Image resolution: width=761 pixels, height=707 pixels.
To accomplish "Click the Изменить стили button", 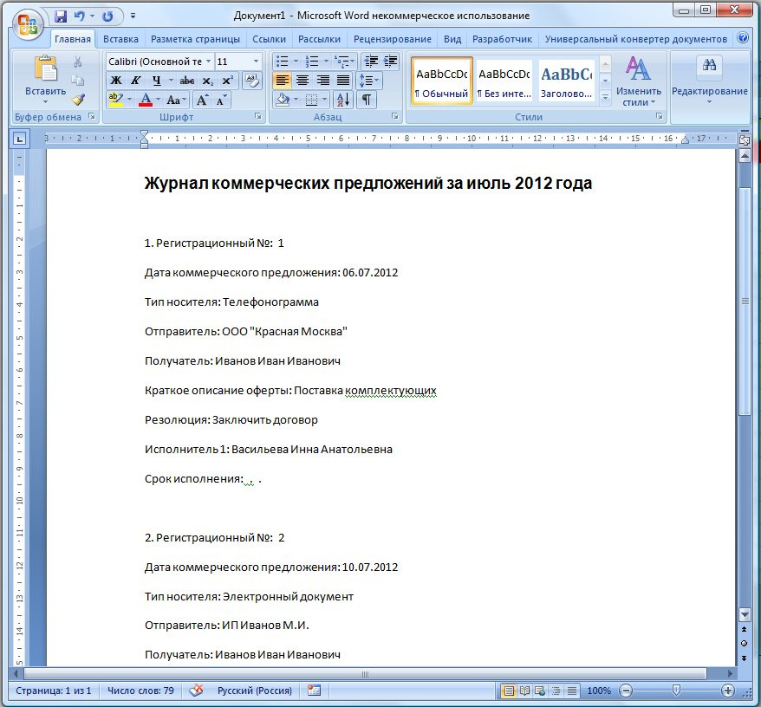I will coord(639,82).
